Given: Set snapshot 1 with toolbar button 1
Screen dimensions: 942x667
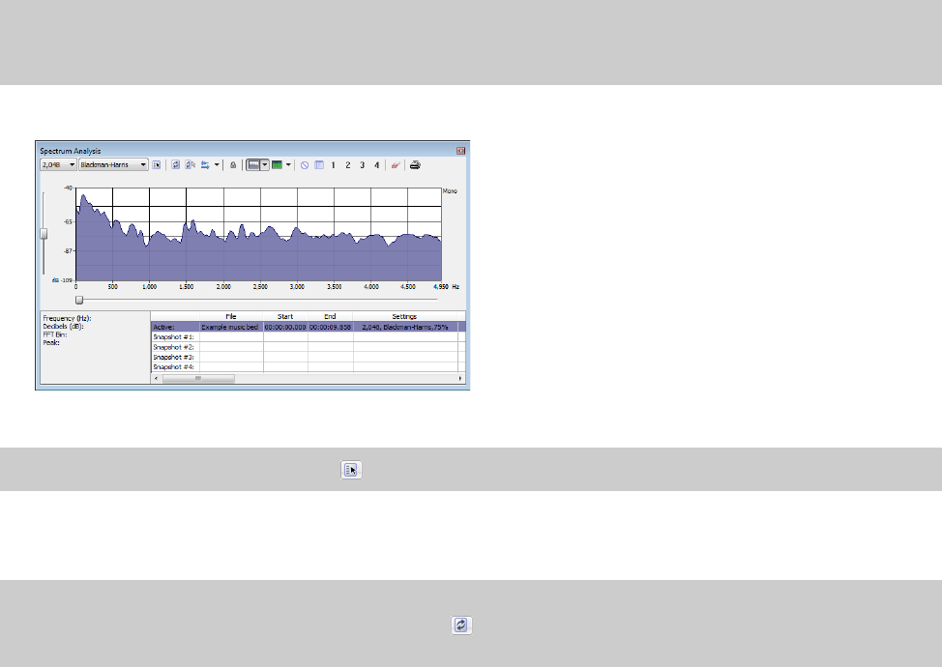Looking at the screenshot, I should 334,164.
